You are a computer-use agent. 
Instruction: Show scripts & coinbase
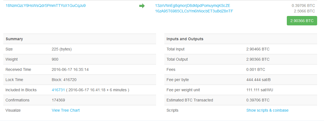267,110
